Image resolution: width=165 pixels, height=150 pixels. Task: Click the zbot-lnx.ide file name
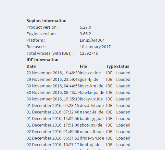pyautogui.click(x=91, y=125)
